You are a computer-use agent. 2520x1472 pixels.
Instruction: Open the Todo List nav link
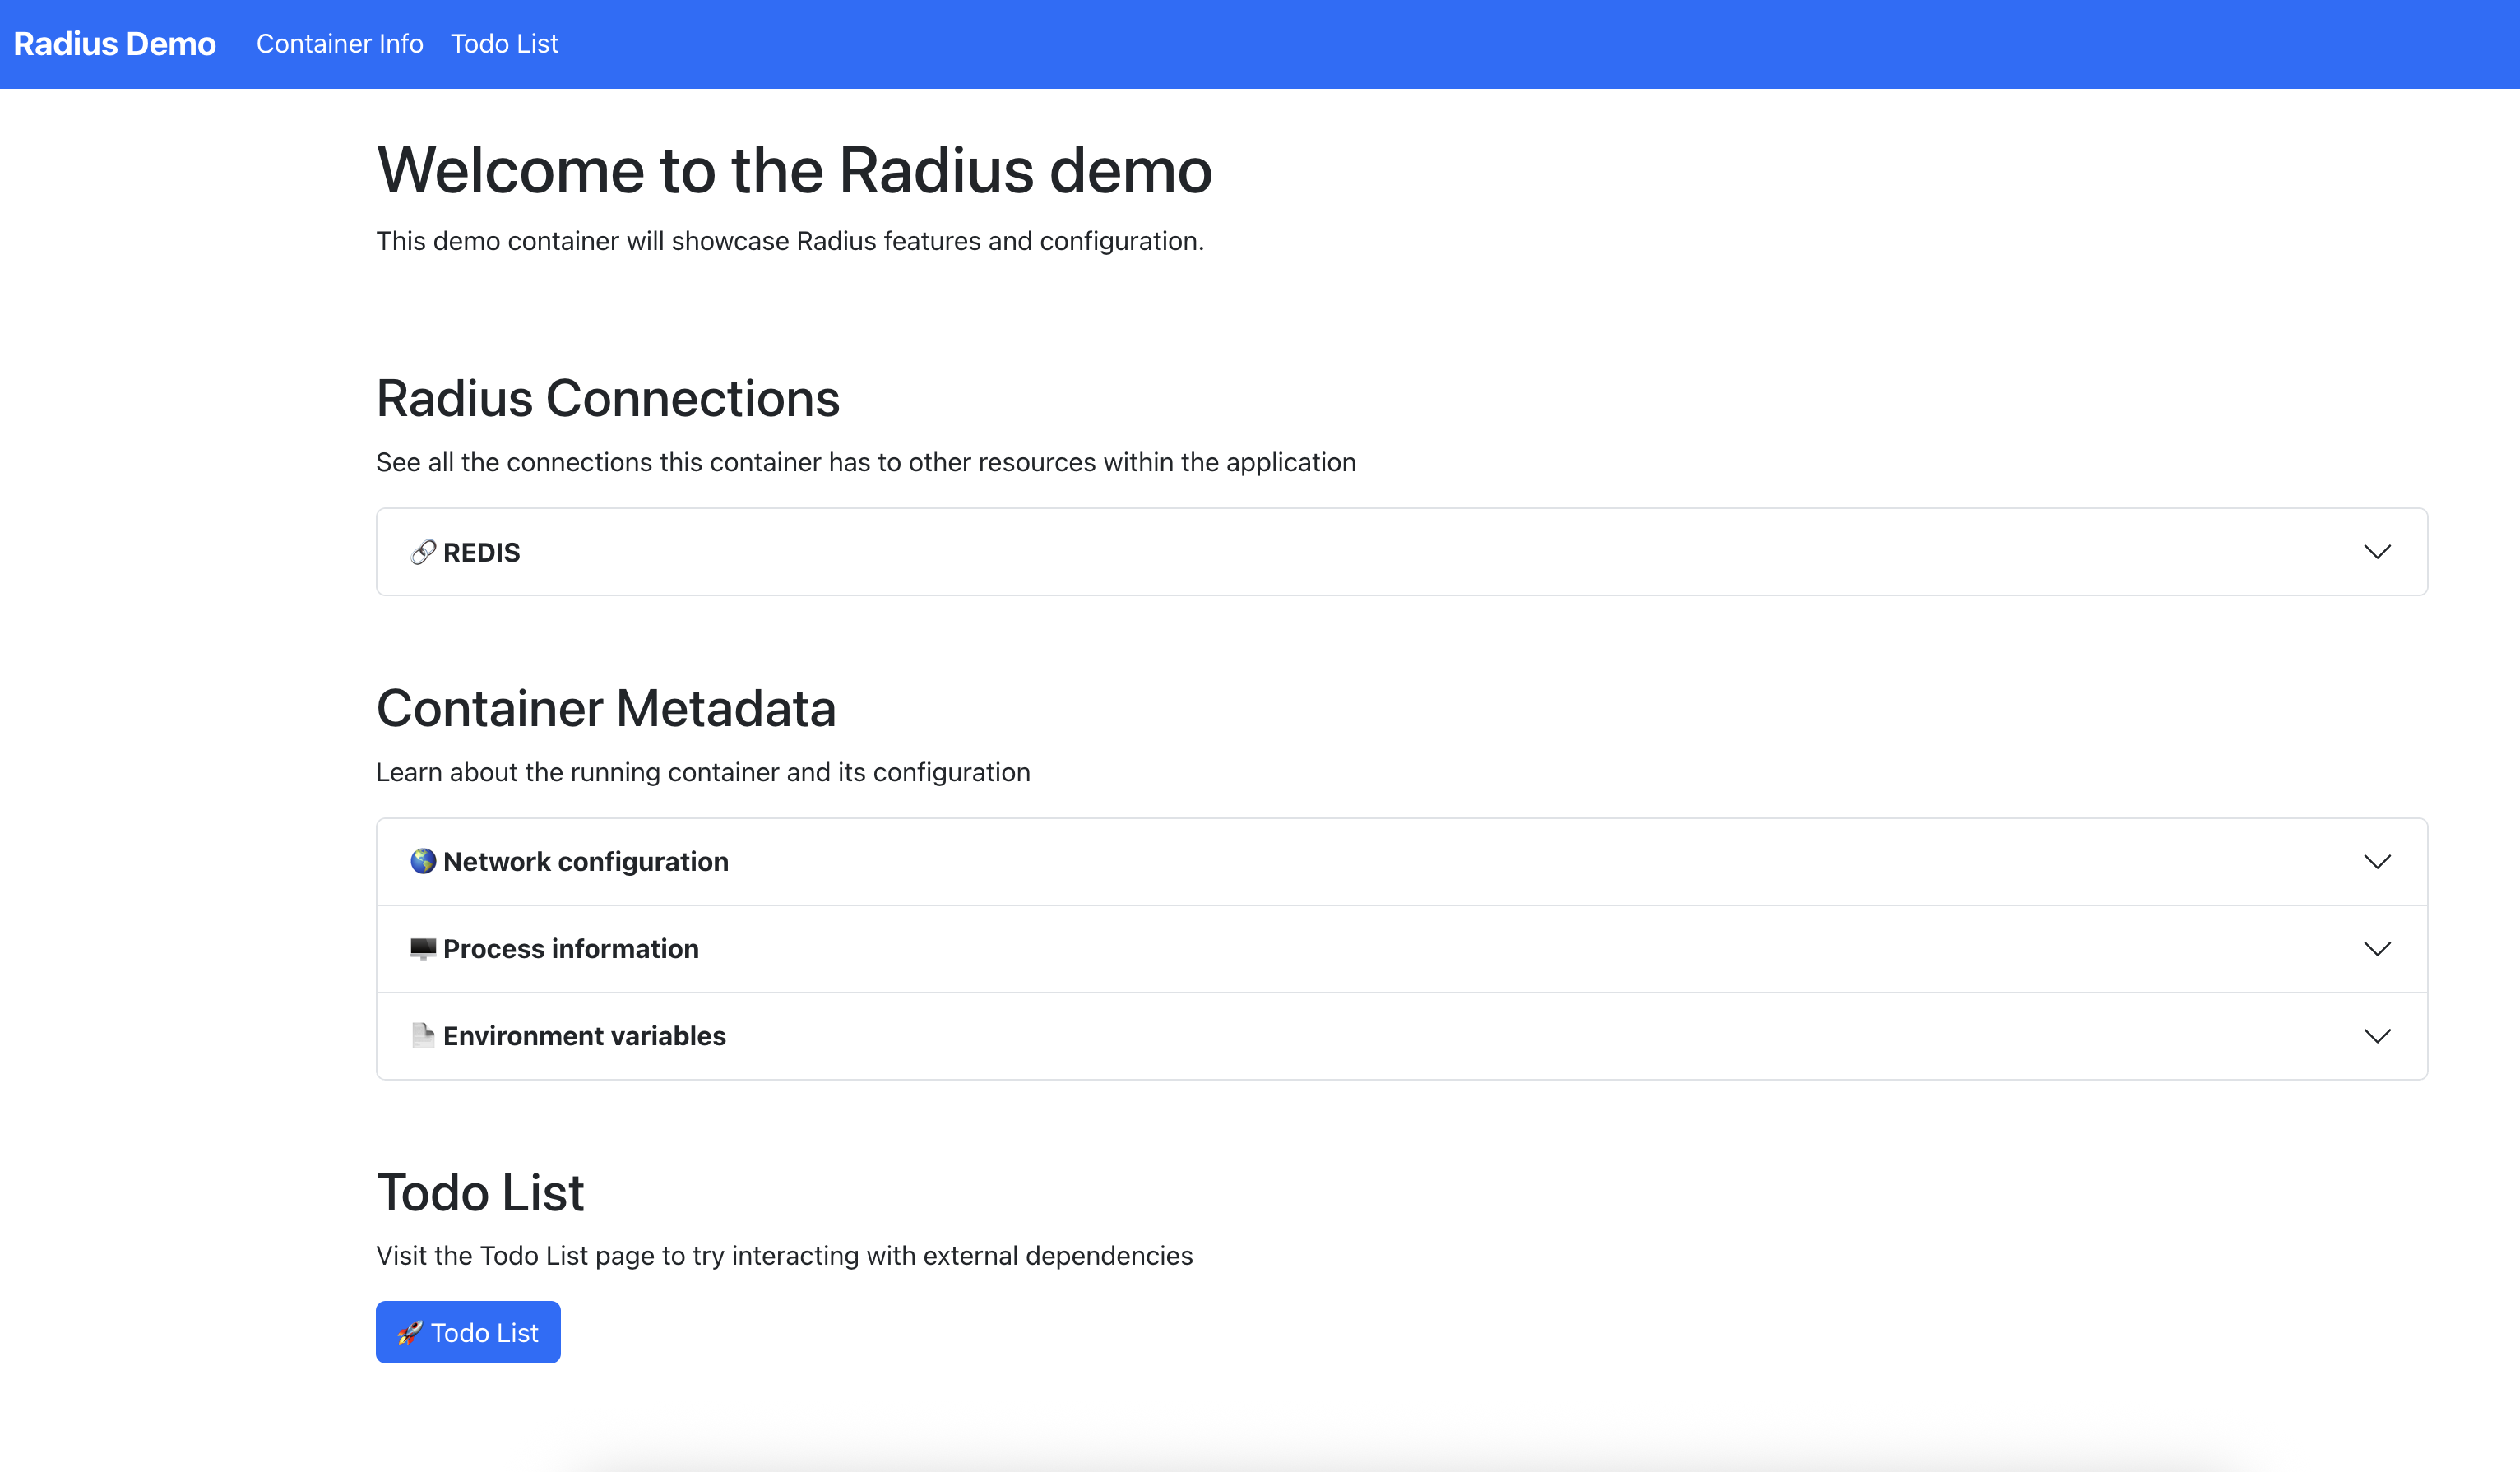coord(504,44)
